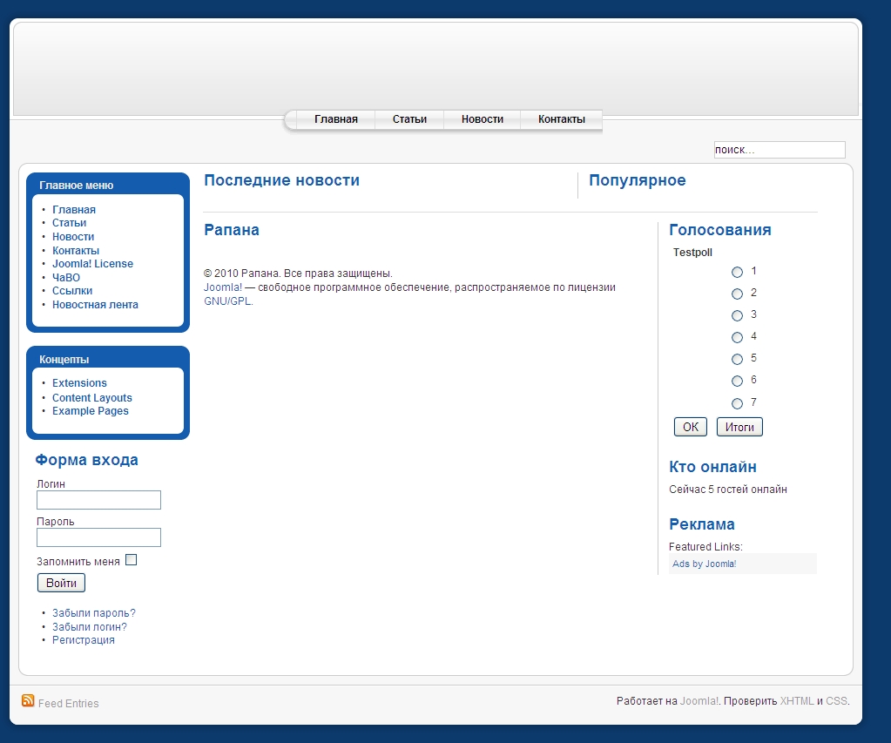
Task: Focus the Логин input field
Action: tap(99, 500)
